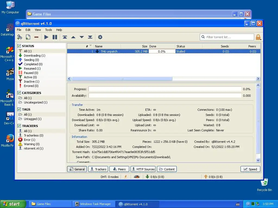The width and height of the screenshot is (278, 208).
Task: Click the Availability bar
Action: click(165, 96)
